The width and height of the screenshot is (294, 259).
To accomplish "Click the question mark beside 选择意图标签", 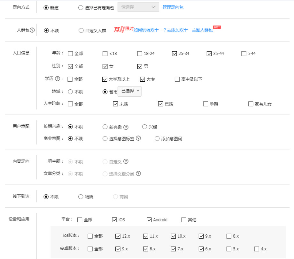I will tap(138, 138).
